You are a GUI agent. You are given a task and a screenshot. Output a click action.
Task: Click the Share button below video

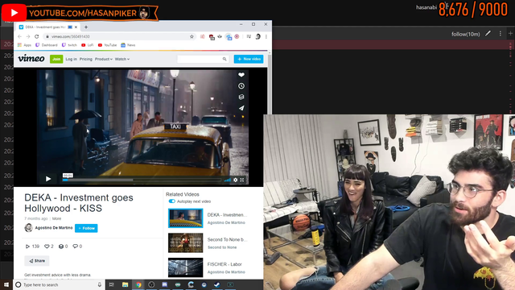(x=37, y=261)
